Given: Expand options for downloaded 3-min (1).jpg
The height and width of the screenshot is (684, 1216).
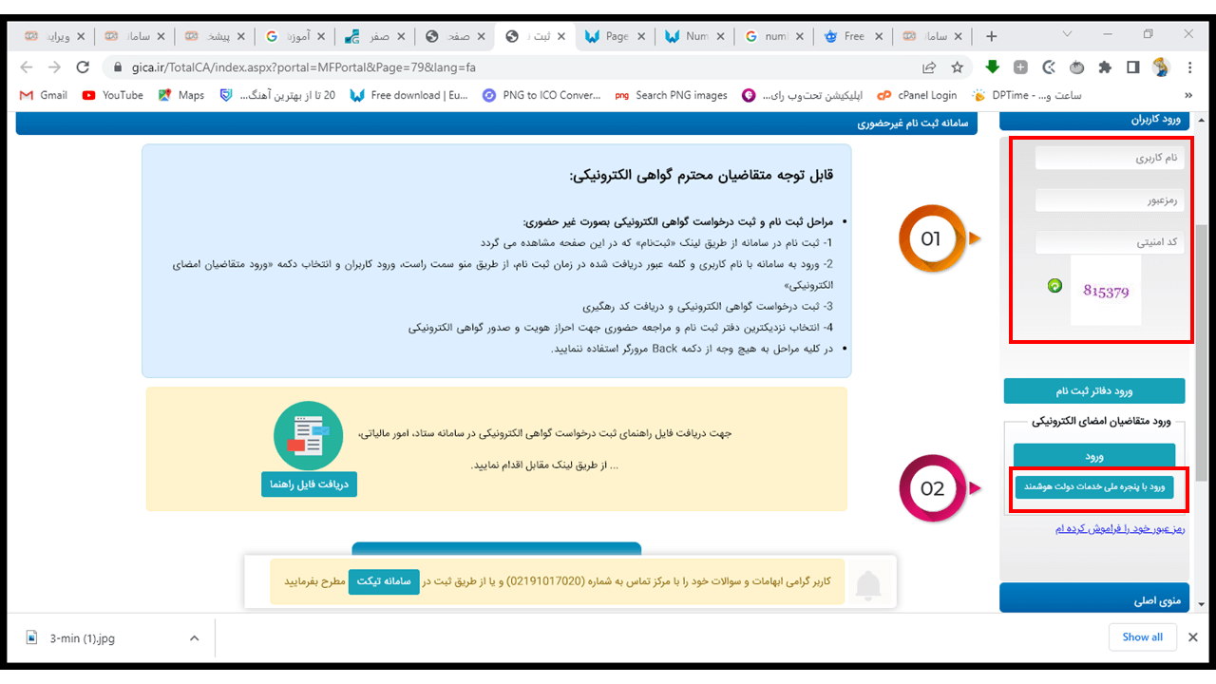Looking at the screenshot, I should [194, 638].
